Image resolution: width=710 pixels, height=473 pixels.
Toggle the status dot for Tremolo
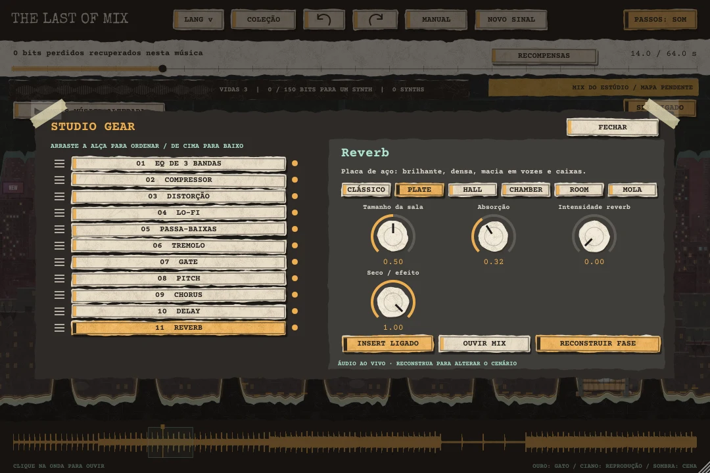coord(295,245)
